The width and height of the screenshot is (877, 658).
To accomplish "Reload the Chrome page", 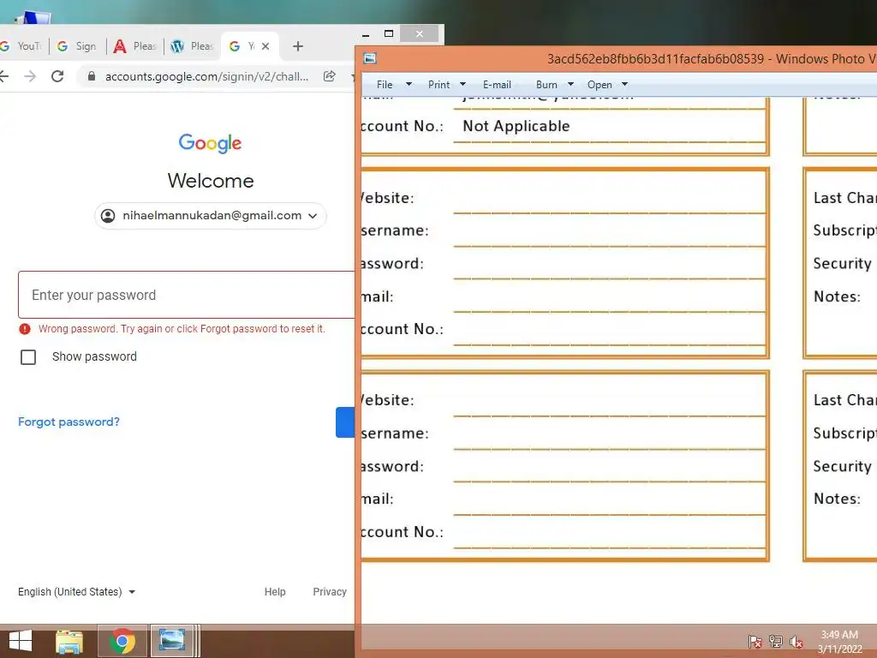I will [x=57, y=76].
